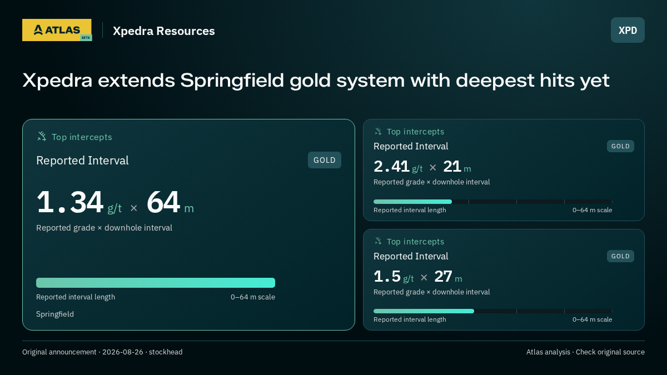This screenshot has width=667, height=375.
Task: Click Reported interval length label in the 1.5 g/t card
Action: click(x=410, y=319)
